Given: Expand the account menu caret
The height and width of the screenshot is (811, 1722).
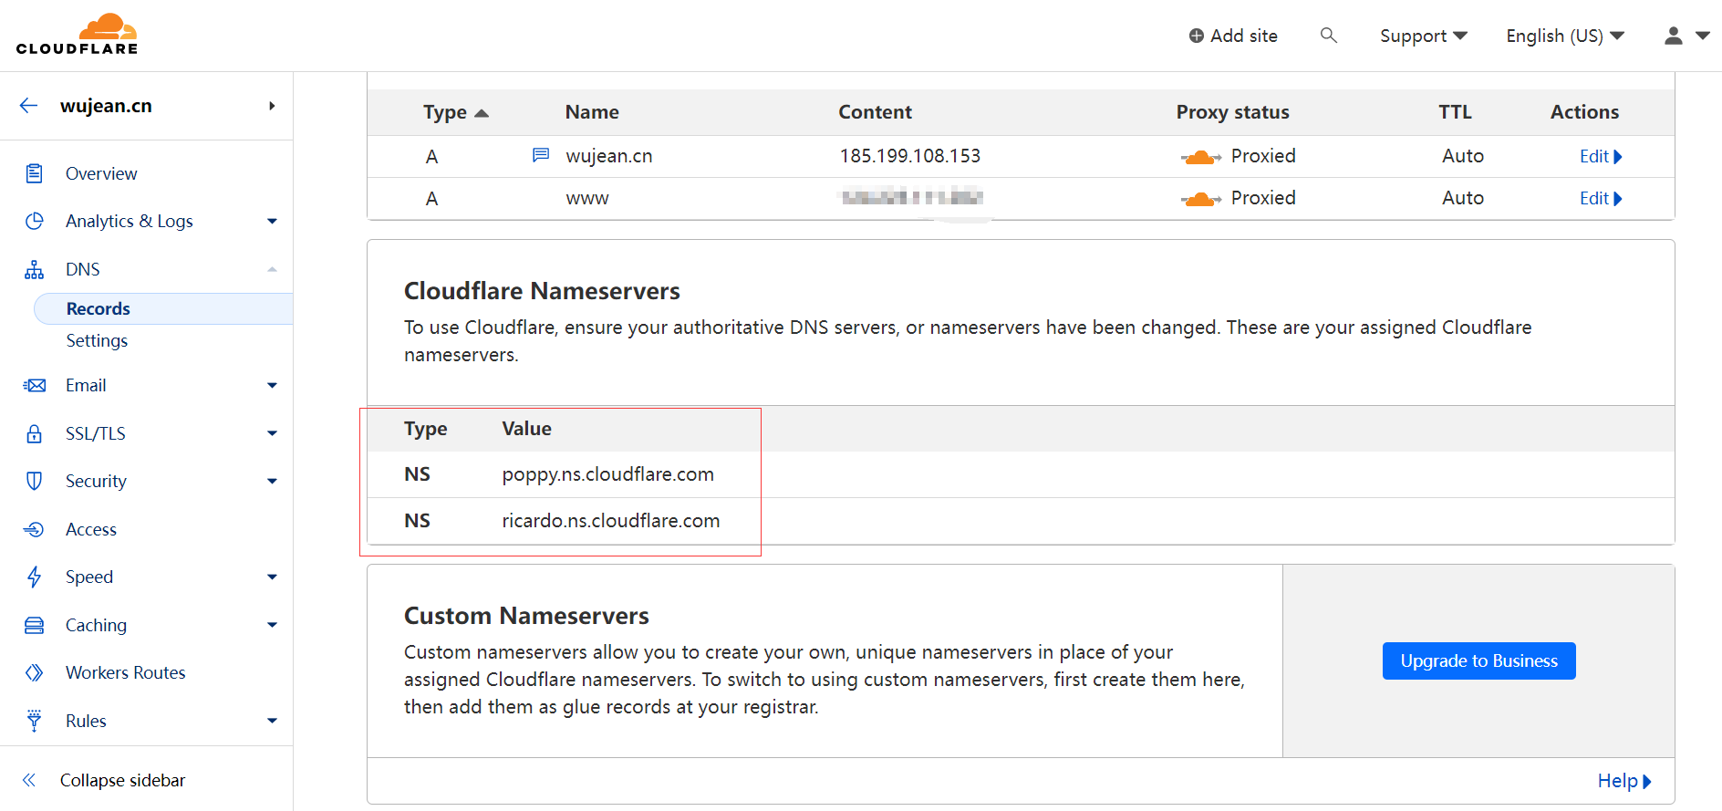Looking at the screenshot, I should coord(1703,36).
